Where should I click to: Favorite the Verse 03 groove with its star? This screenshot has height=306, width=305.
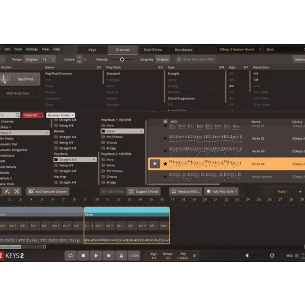point(165,151)
